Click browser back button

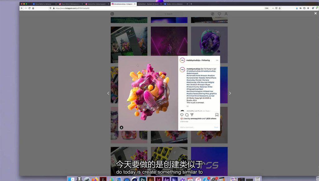point(22,8)
